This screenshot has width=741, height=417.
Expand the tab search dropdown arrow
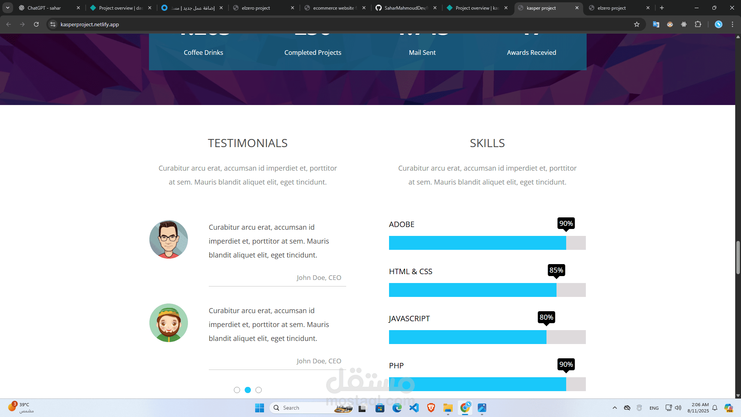[x=8, y=8]
